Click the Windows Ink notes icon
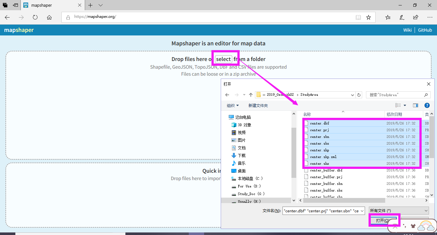Image resolution: width=437 pixels, height=235 pixels. click(402, 17)
